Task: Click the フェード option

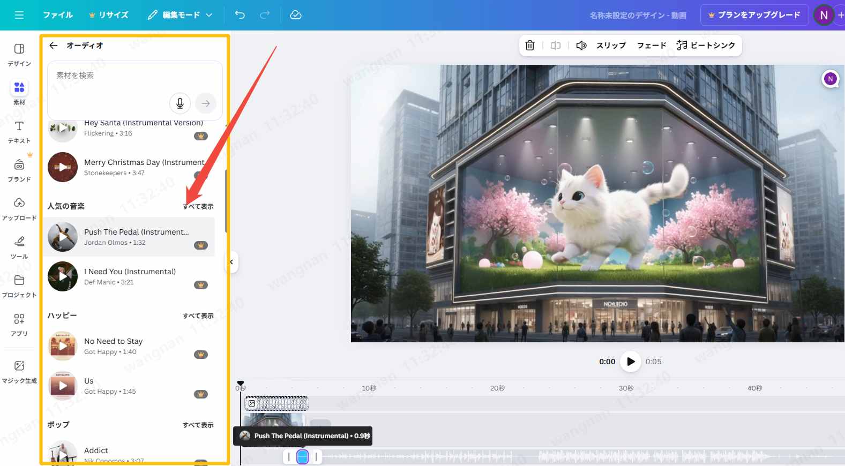Action: point(652,46)
